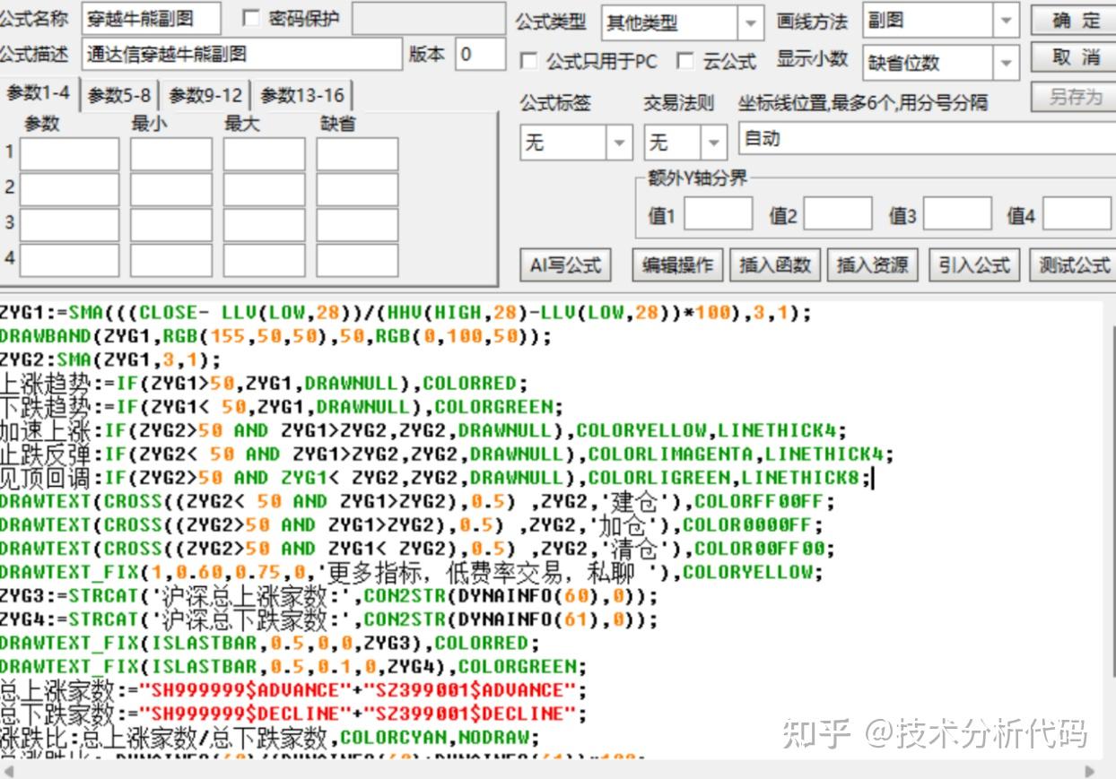Switch to the 参数1-4 tab
Image resolution: width=1116 pixels, height=779 pixels.
coord(39,93)
